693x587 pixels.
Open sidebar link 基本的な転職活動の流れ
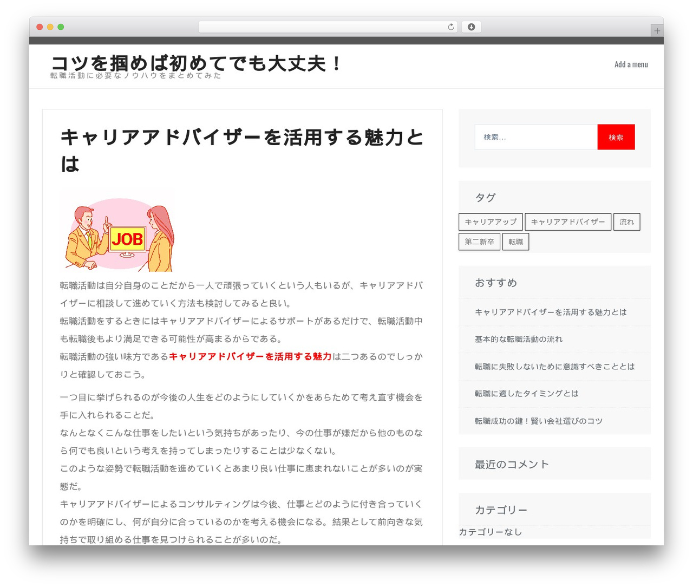coord(519,340)
